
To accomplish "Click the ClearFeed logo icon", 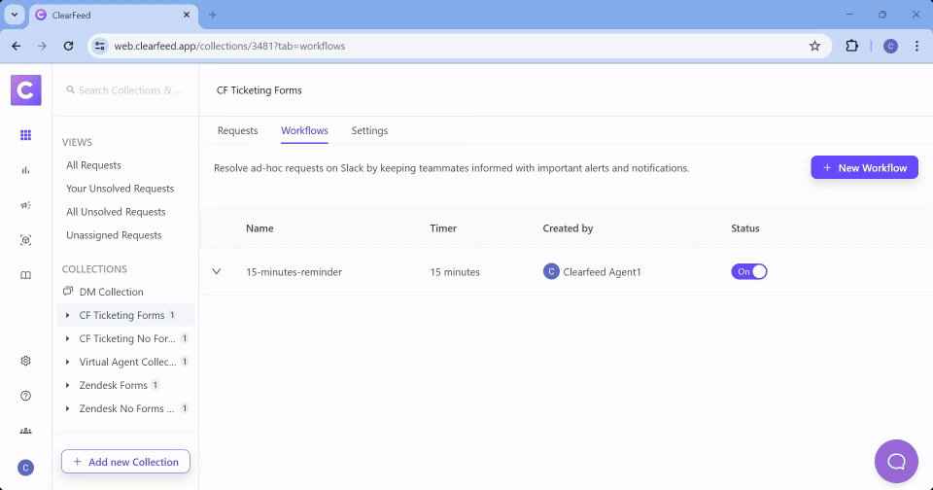I will coord(26,90).
